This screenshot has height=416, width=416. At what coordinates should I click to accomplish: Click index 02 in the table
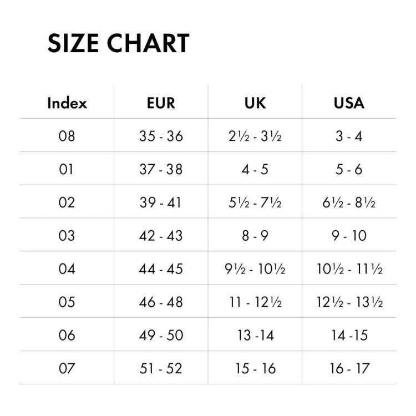click(x=67, y=202)
